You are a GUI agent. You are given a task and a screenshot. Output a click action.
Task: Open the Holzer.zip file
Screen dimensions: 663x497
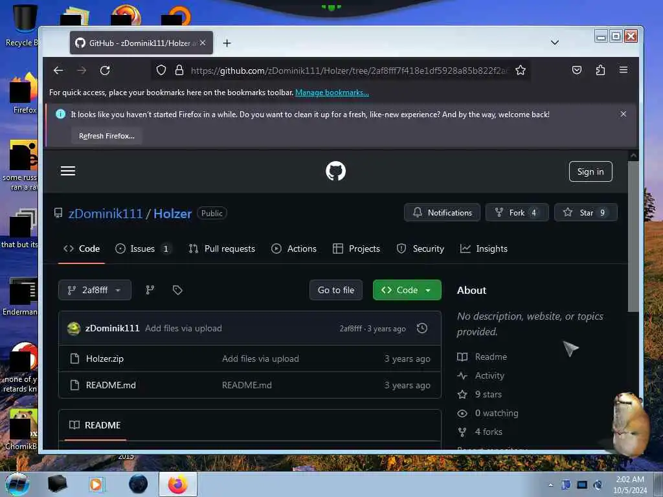click(x=105, y=359)
